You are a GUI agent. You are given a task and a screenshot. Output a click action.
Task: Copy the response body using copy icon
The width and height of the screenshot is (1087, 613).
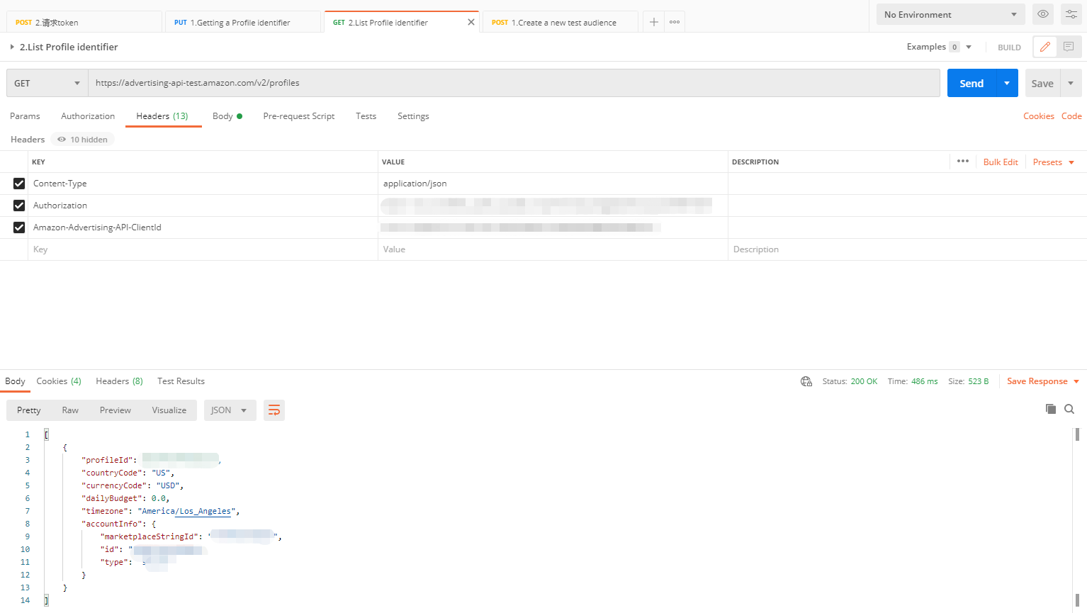[x=1050, y=409]
